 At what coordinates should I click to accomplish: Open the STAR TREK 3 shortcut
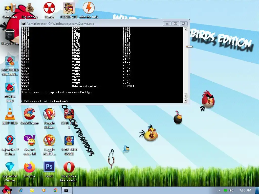click(69, 118)
